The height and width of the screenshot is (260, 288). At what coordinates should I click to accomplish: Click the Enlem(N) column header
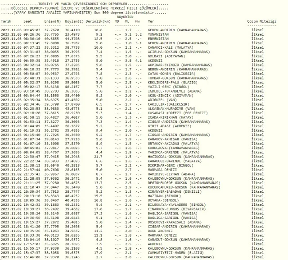point(52,21)
